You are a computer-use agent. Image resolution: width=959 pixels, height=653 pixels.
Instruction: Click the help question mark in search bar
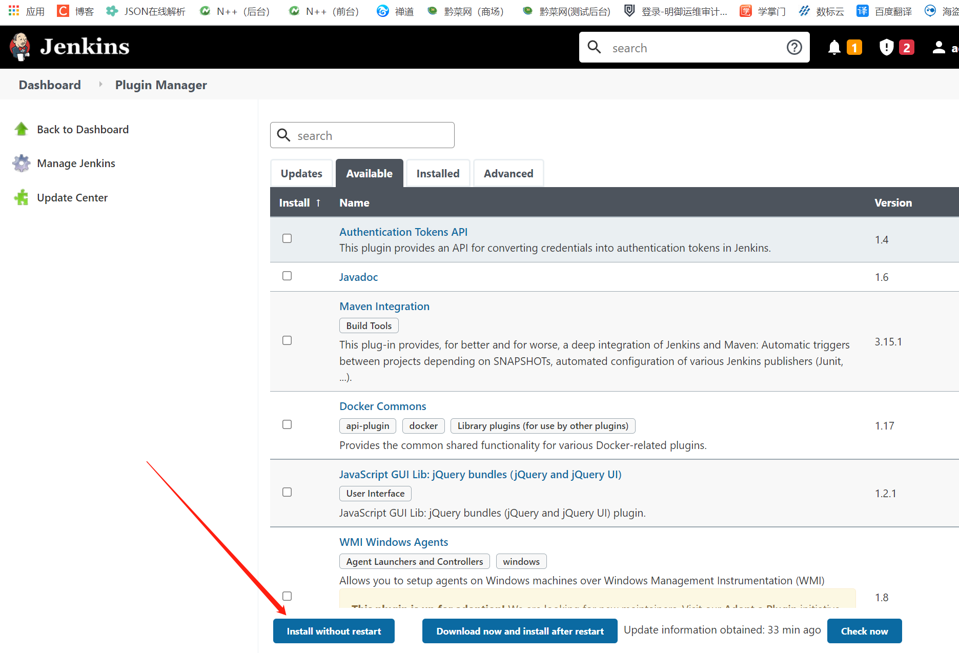pyautogui.click(x=794, y=47)
